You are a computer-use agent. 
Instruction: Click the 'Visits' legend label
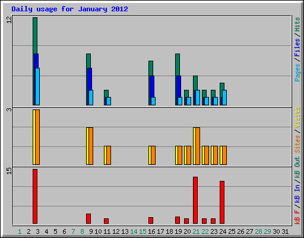coord(297,118)
